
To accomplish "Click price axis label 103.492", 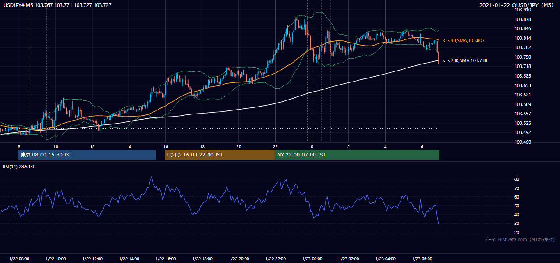I will [x=522, y=132].
